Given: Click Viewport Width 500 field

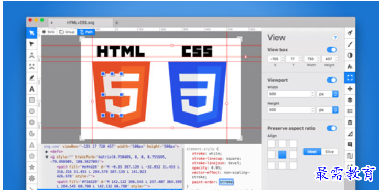Looking at the screenshot, I should coord(289,94).
